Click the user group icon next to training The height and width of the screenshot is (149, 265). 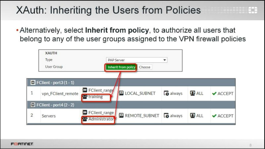coord(84,96)
